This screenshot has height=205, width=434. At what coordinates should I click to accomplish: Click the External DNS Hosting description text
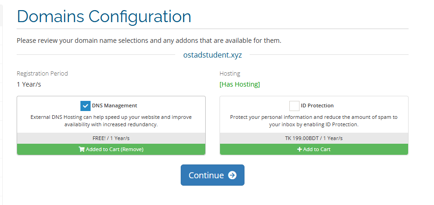click(111, 121)
